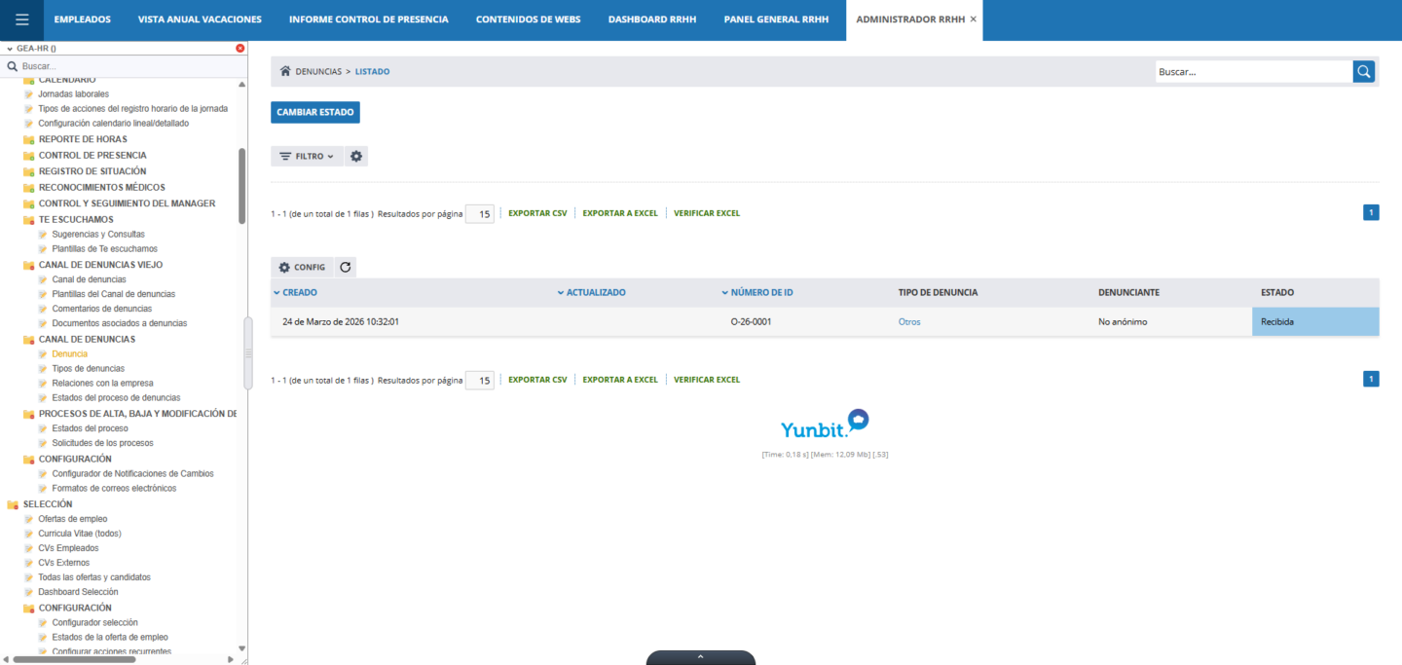This screenshot has height=665, width=1402.
Task: Expand the bottom panel chevron handle
Action: 700,657
